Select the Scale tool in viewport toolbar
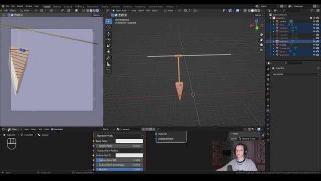 108,46
